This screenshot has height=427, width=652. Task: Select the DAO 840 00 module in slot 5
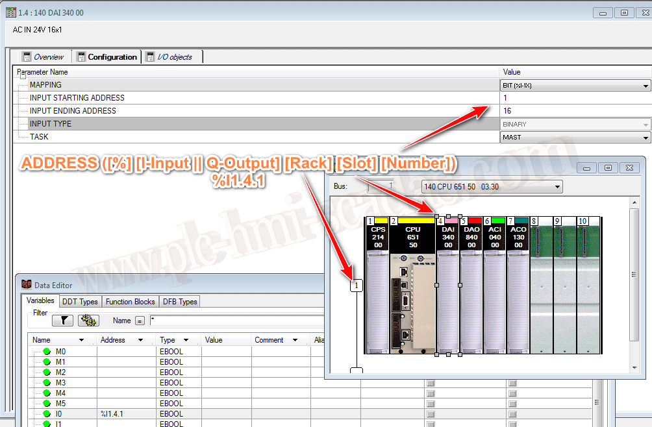point(471,292)
